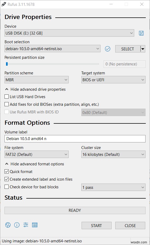Image resolution: width=150 pixels, height=245 pixels.
Task: Show the log window icon
Action: click(x=35, y=225)
